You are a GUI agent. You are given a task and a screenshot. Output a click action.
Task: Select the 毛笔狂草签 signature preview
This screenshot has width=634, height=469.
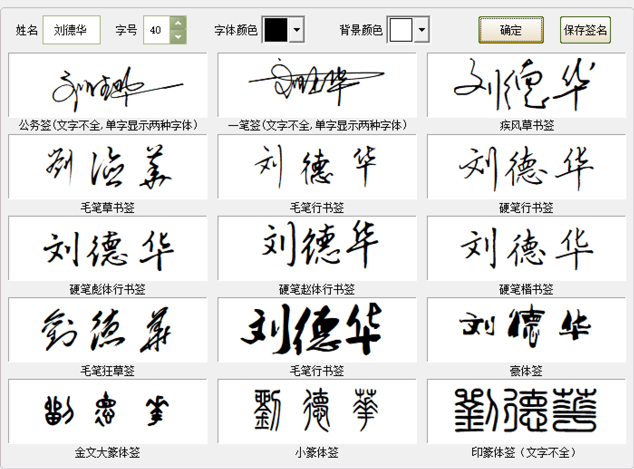point(108,330)
